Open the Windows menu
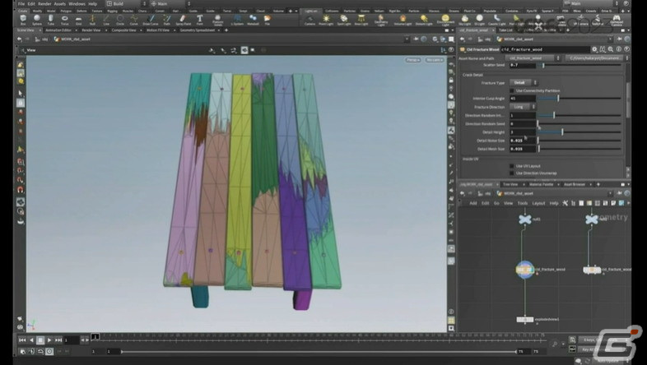647x365 pixels. click(x=77, y=4)
